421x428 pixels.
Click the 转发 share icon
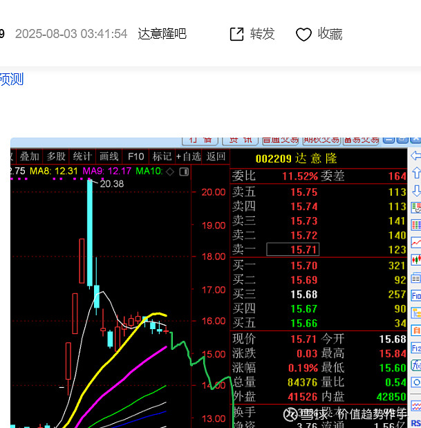pyautogui.click(x=236, y=34)
